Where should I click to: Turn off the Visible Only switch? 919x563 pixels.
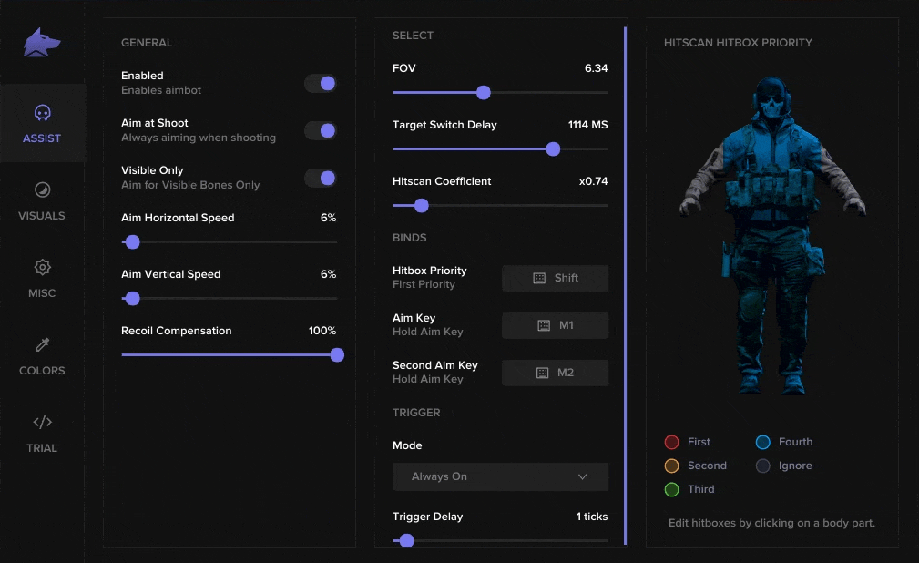click(x=321, y=178)
